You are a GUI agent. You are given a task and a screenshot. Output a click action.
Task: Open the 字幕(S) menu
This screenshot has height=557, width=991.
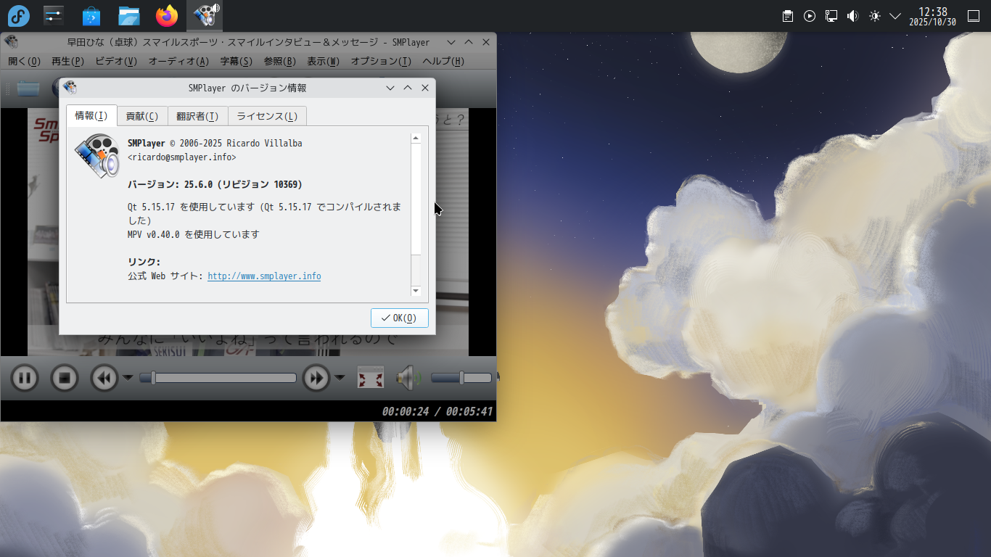coord(237,62)
